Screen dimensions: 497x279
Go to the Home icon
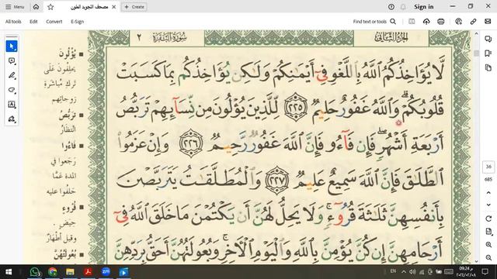pyautogui.click(x=36, y=7)
